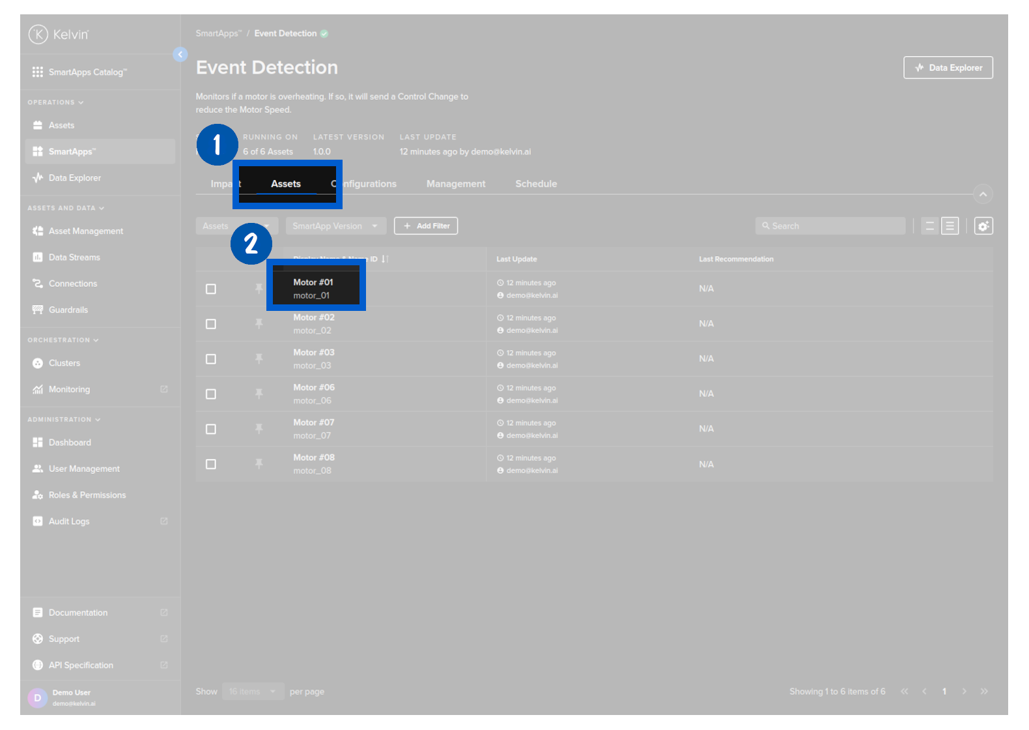The height and width of the screenshot is (730, 1029).
Task: Go to Clusters under Orchestration
Action: [64, 363]
